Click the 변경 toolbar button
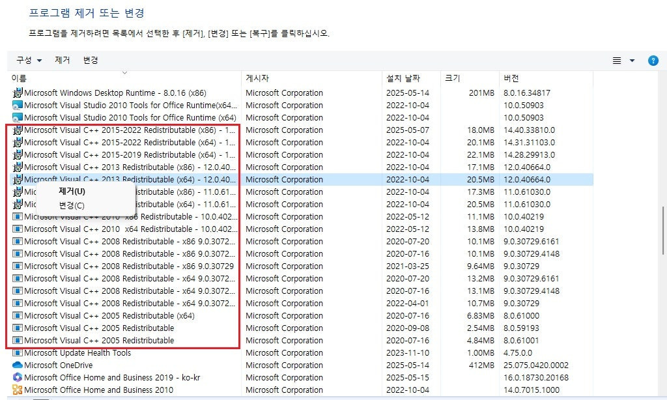The image size is (667, 400). (x=91, y=60)
